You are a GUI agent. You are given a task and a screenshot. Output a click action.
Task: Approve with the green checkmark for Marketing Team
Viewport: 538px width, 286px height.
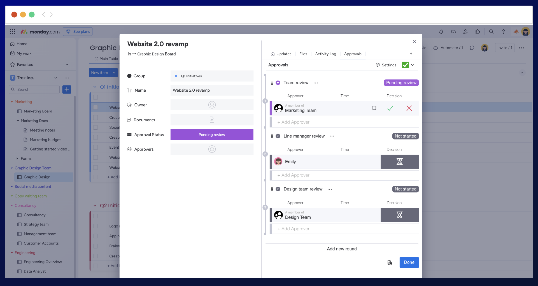tap(390, 108)
